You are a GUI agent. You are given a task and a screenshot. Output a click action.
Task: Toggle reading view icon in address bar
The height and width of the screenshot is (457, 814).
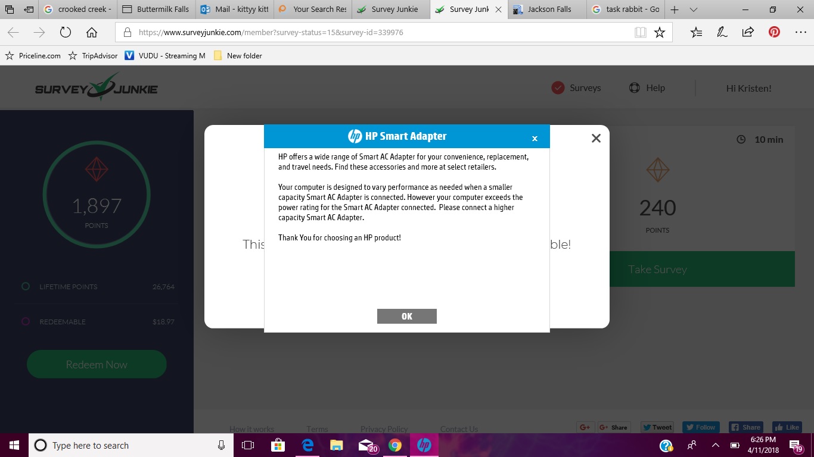point(641,33)
